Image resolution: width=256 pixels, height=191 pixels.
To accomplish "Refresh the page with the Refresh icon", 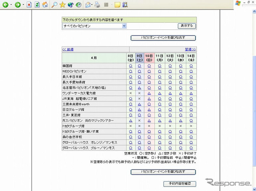I will (x=37, y=5).
